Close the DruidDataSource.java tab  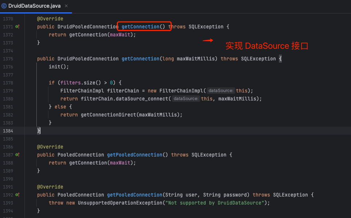(66, 6)
